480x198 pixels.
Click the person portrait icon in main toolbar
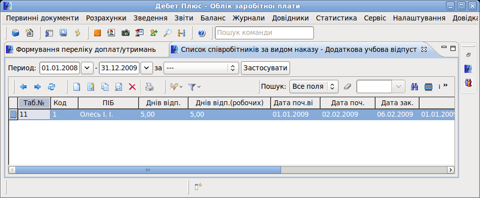click(x=111, y=33)
